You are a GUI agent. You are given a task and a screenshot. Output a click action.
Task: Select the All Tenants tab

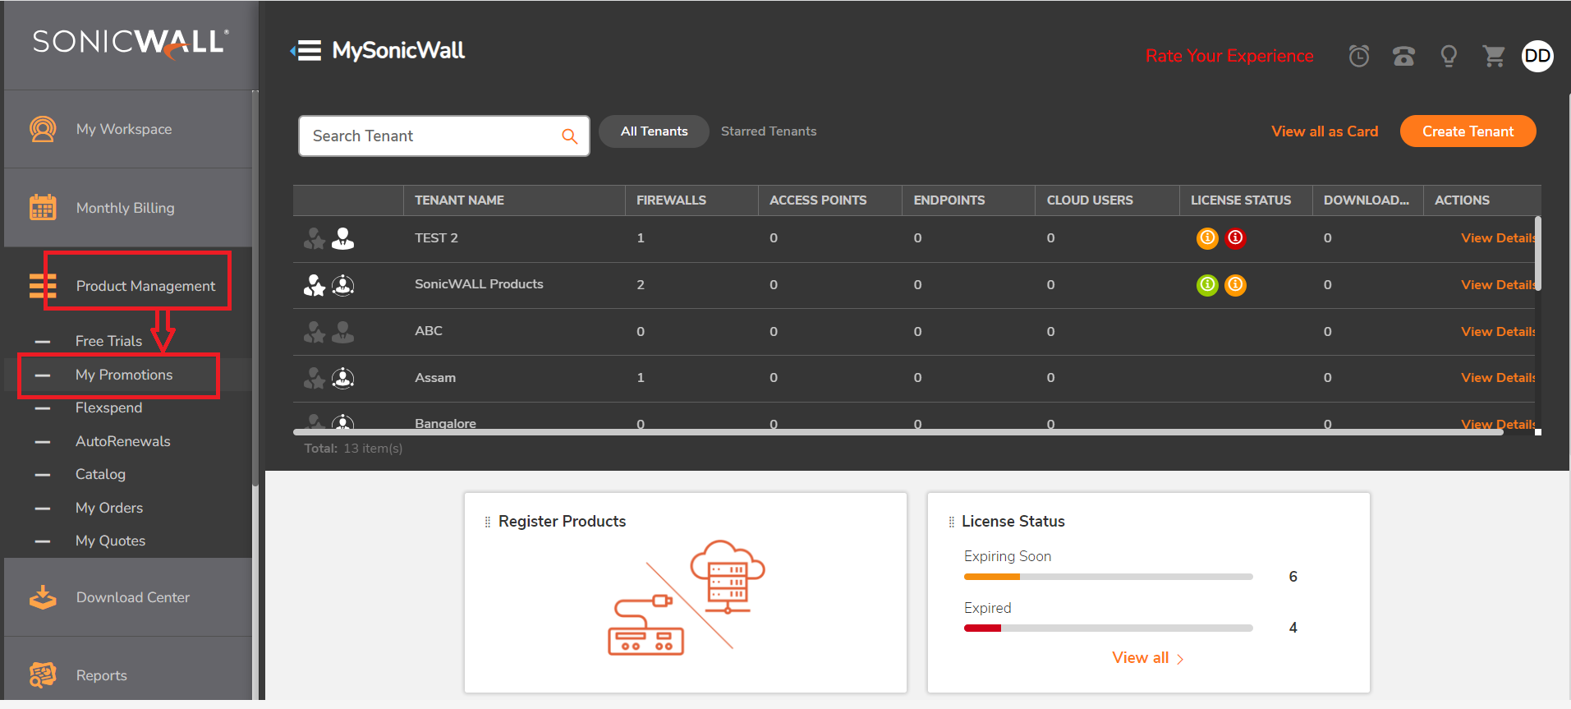[654, 131]
